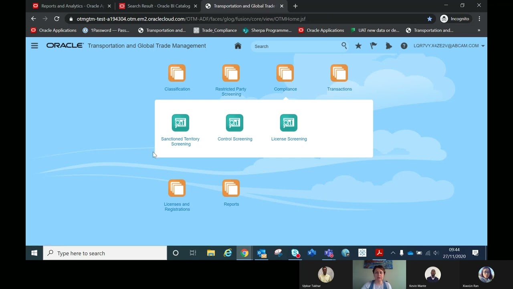Open the Transactions folder icon

(x=339, y=73)
